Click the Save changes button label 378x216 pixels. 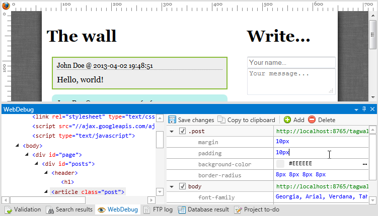[196, 120]
